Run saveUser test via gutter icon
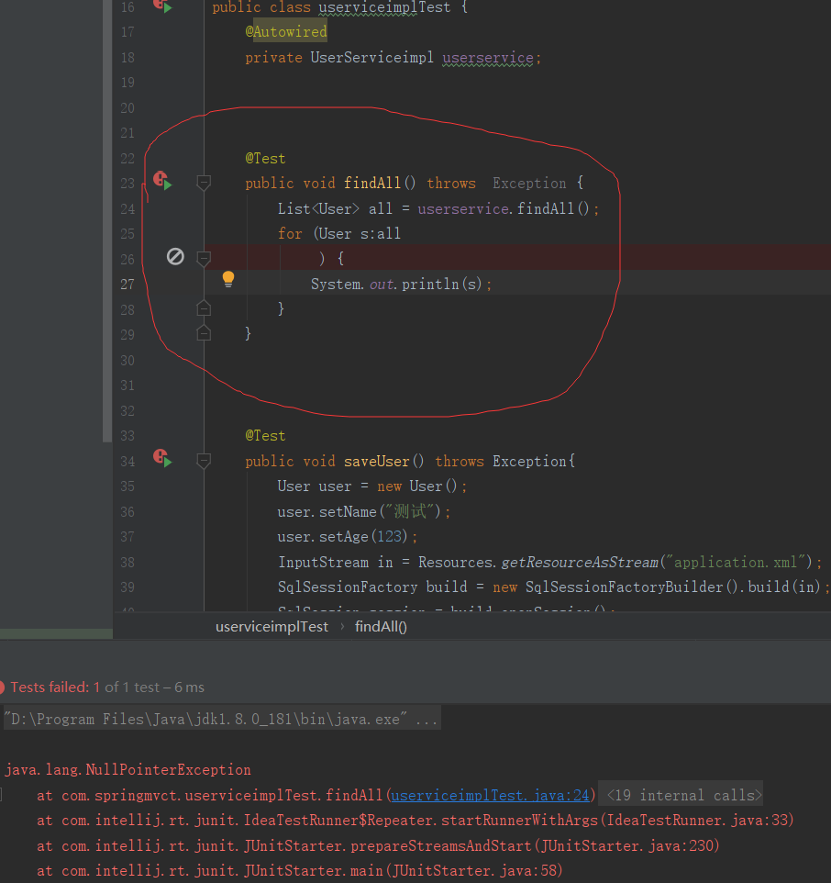This screenshot has height=883, width=831. point(162,458)
